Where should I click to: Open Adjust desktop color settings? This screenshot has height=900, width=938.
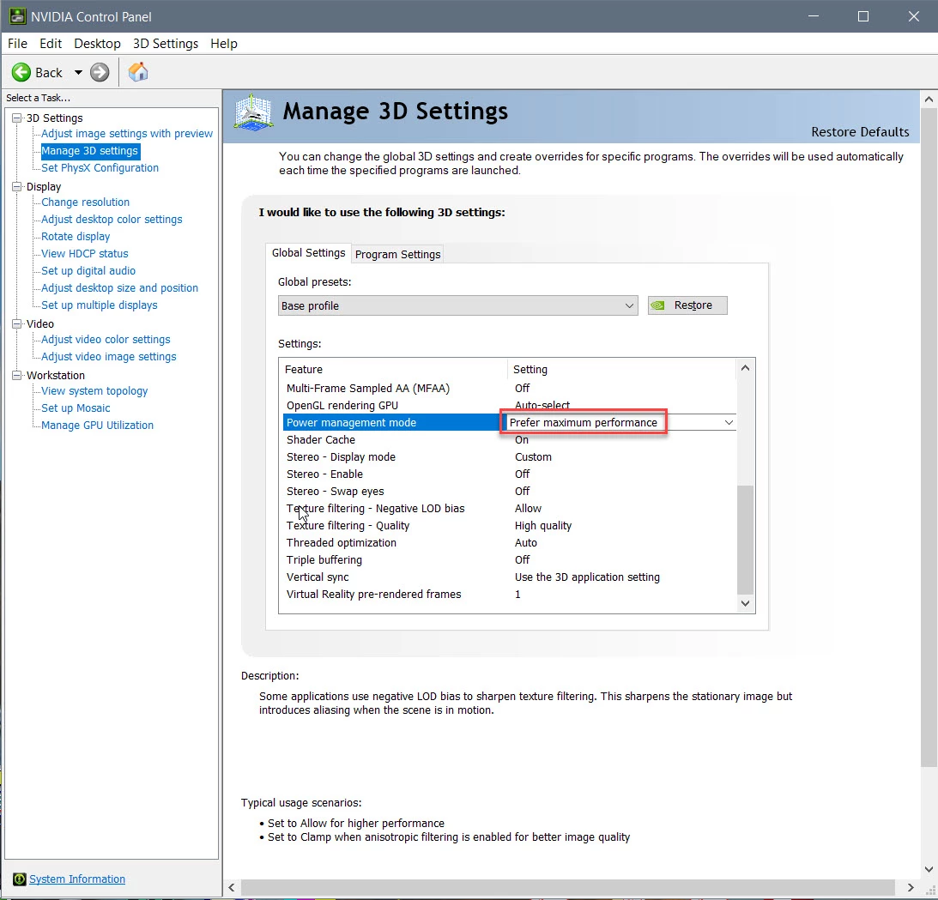112,220
